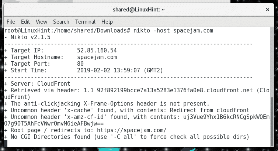This screenshot has width=278, height=151.
Task: Click the shared@LinuxHint title bar text
Action: click(x=139, y=10)
